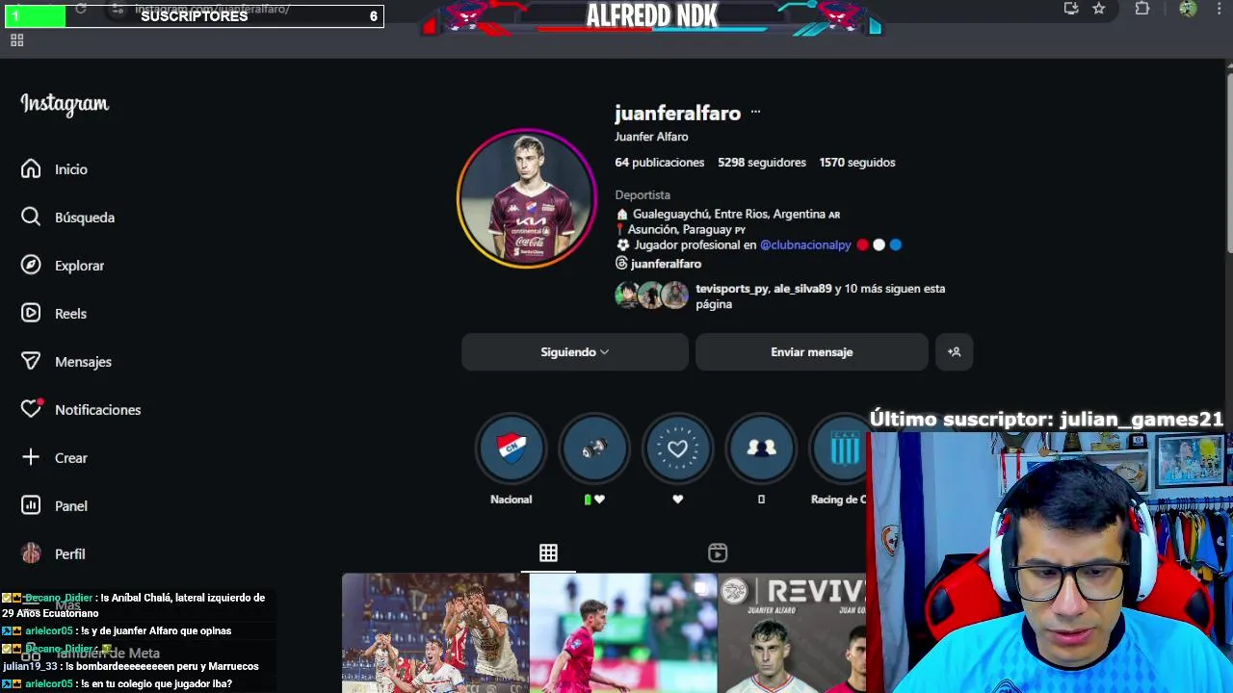
Task: Click browser install app icon
Action: pos(1071,9)
